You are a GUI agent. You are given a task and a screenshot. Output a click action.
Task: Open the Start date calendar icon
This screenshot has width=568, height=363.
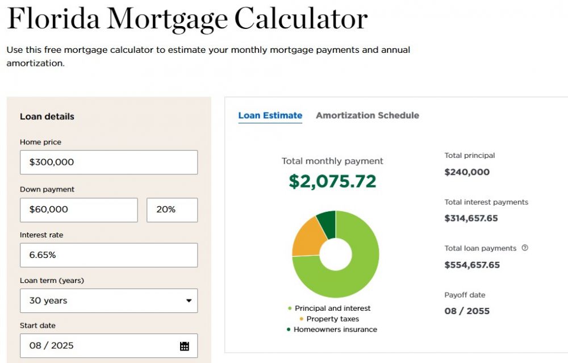185,346
